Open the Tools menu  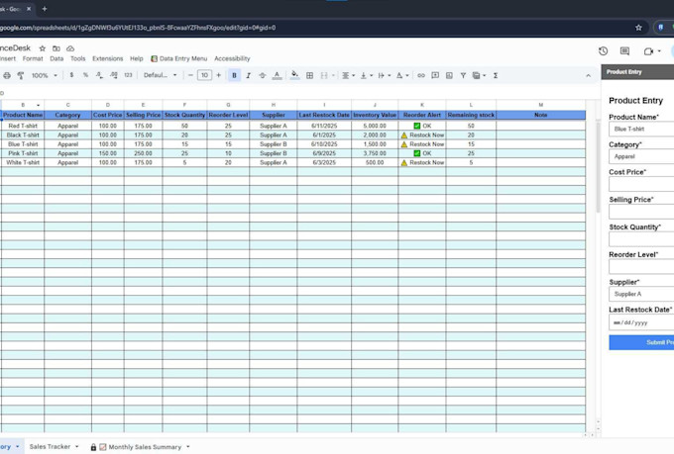tap(77, 58)
